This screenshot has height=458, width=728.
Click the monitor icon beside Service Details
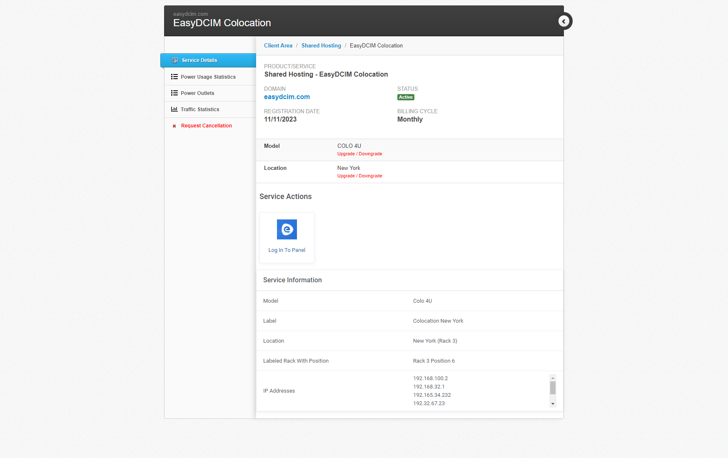click(175, 60)
